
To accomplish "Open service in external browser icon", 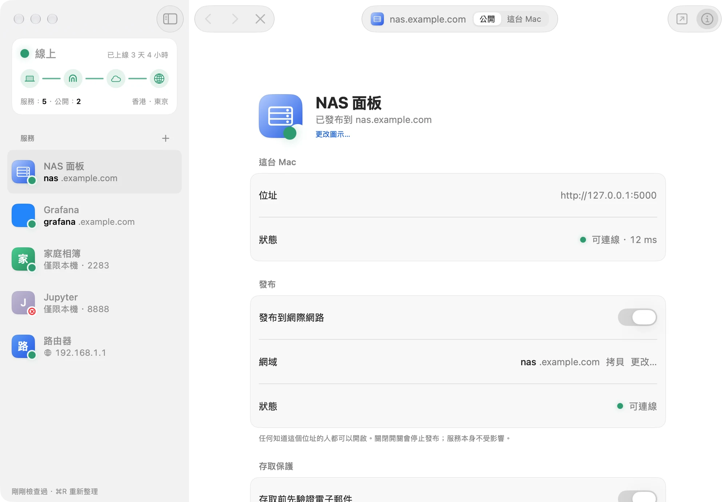I will (x=682, y=19).
